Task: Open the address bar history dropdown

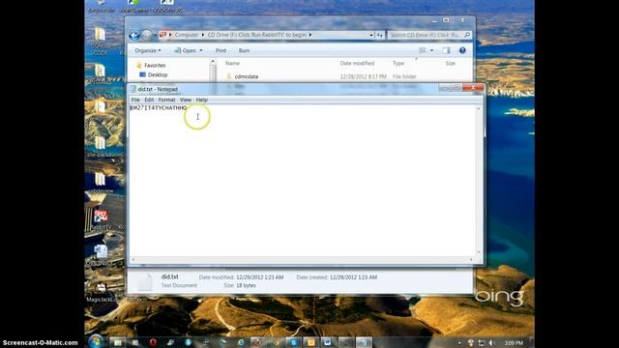Action: 371,35
